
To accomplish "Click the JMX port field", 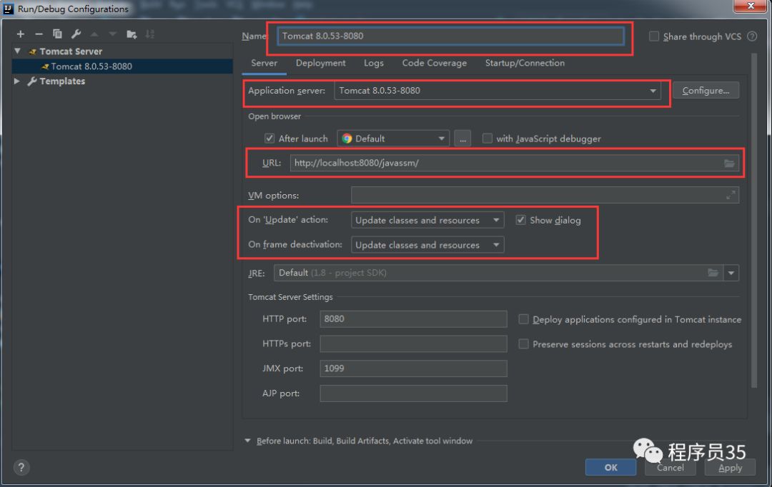I will pyautogui.click(x=413, y=368).
